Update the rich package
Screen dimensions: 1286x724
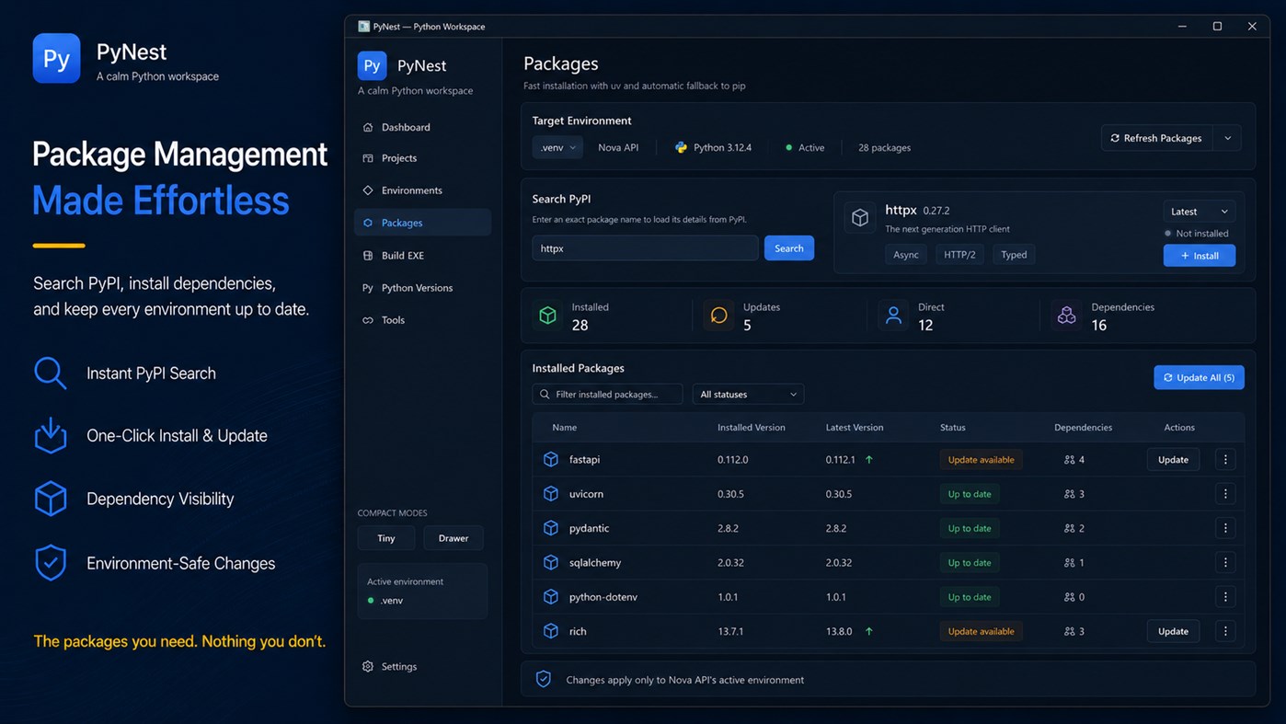click(x=1173, y=631)
